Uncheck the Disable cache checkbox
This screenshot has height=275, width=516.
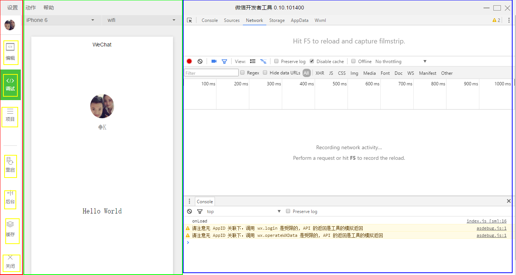312,61
